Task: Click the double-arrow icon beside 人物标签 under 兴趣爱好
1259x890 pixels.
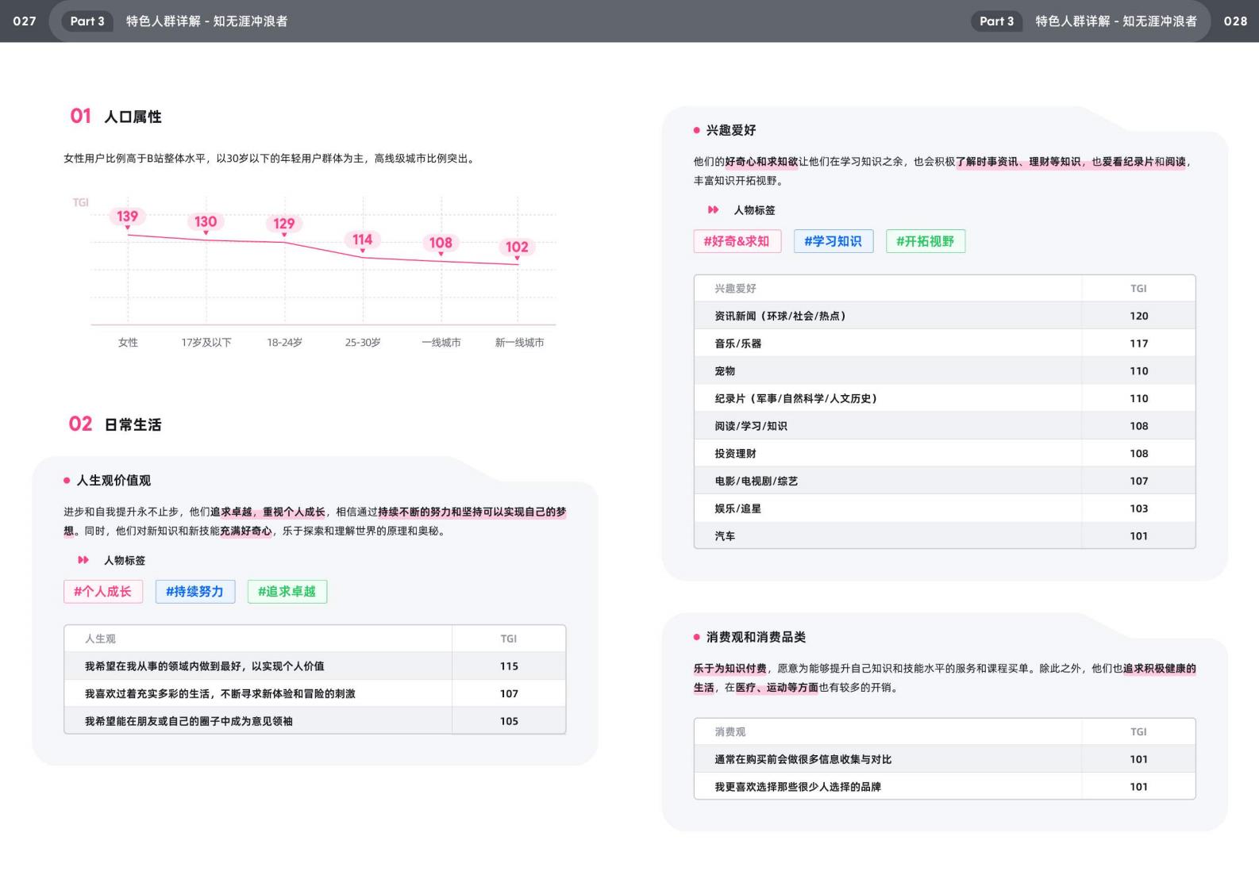Action: click(x=713, y=210)
